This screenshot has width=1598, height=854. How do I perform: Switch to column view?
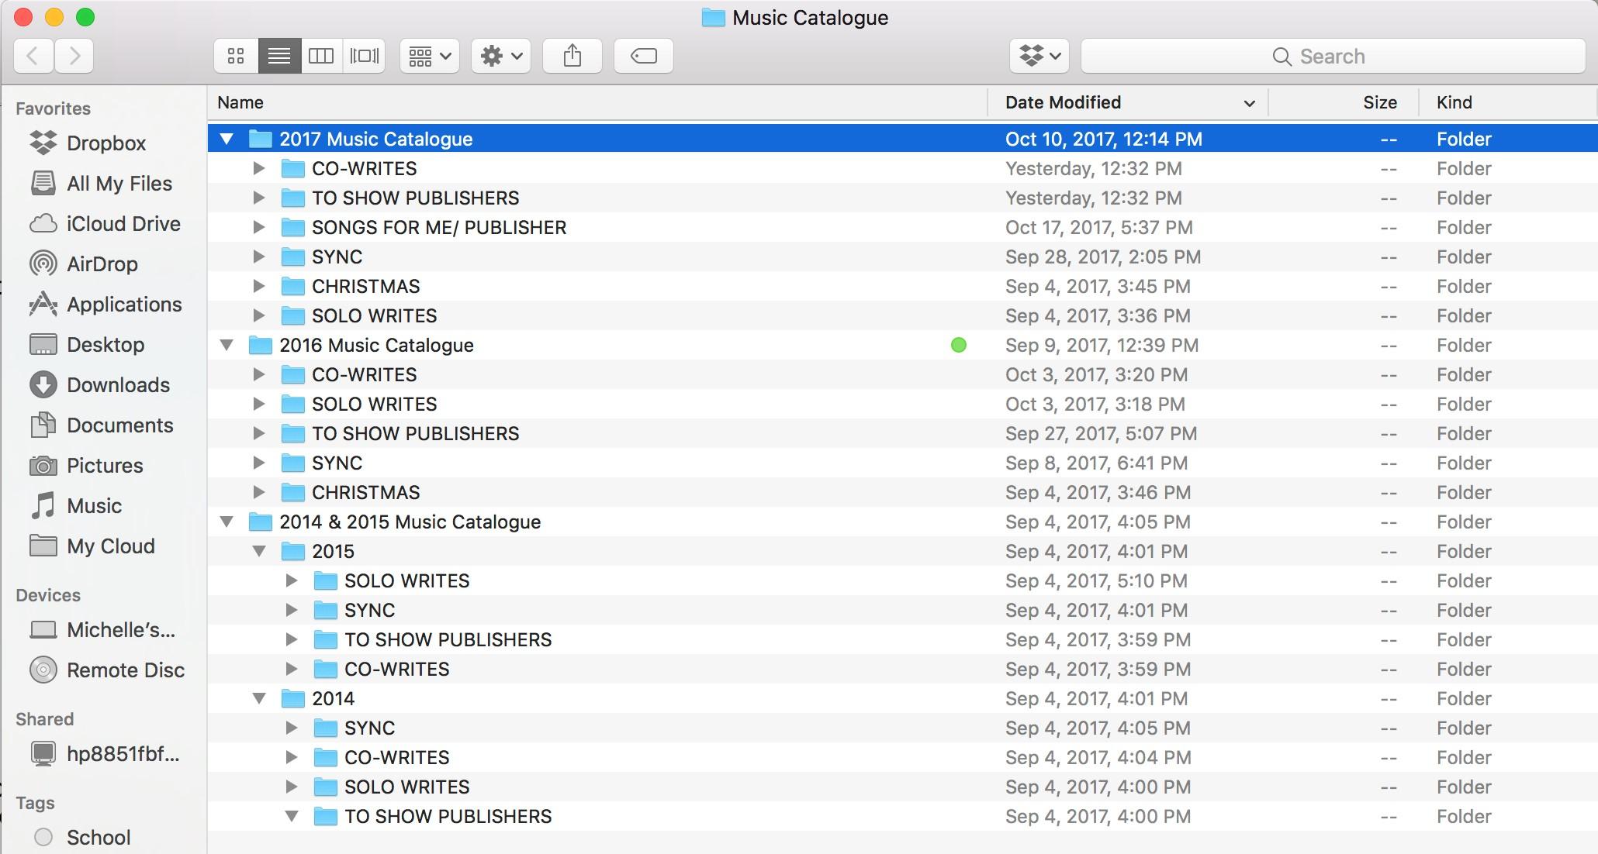tap(321, 55)
